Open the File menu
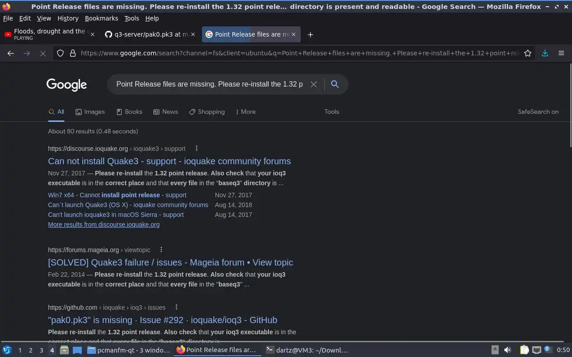The height and width of the screenshot is (357, 572). point(8,18)
